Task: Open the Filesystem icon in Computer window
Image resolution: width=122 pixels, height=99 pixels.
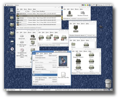Action: point(22,37)
